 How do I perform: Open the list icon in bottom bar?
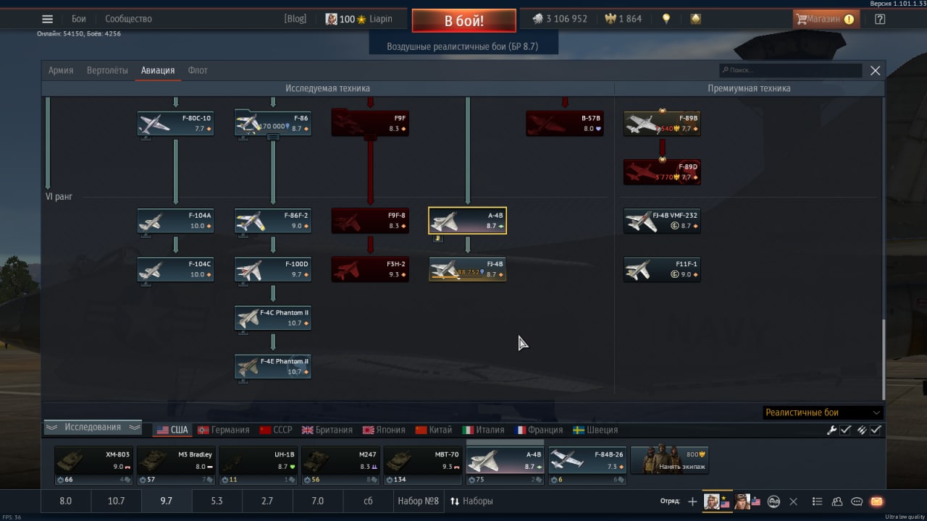[818, 501]
